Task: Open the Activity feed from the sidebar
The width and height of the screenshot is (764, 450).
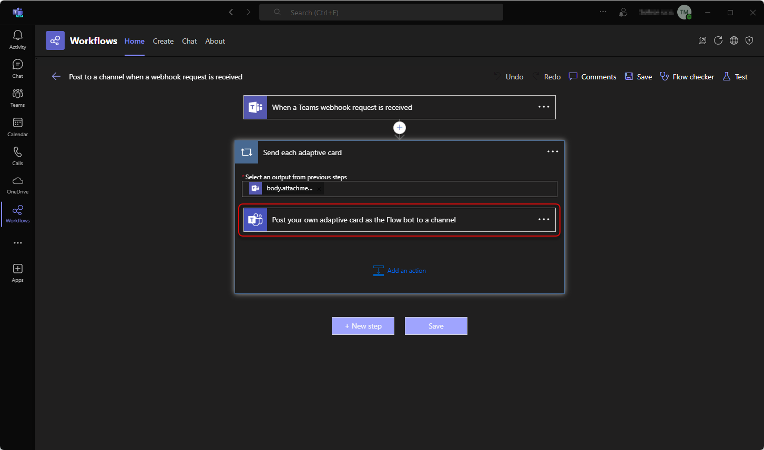Action: [17, 39]
